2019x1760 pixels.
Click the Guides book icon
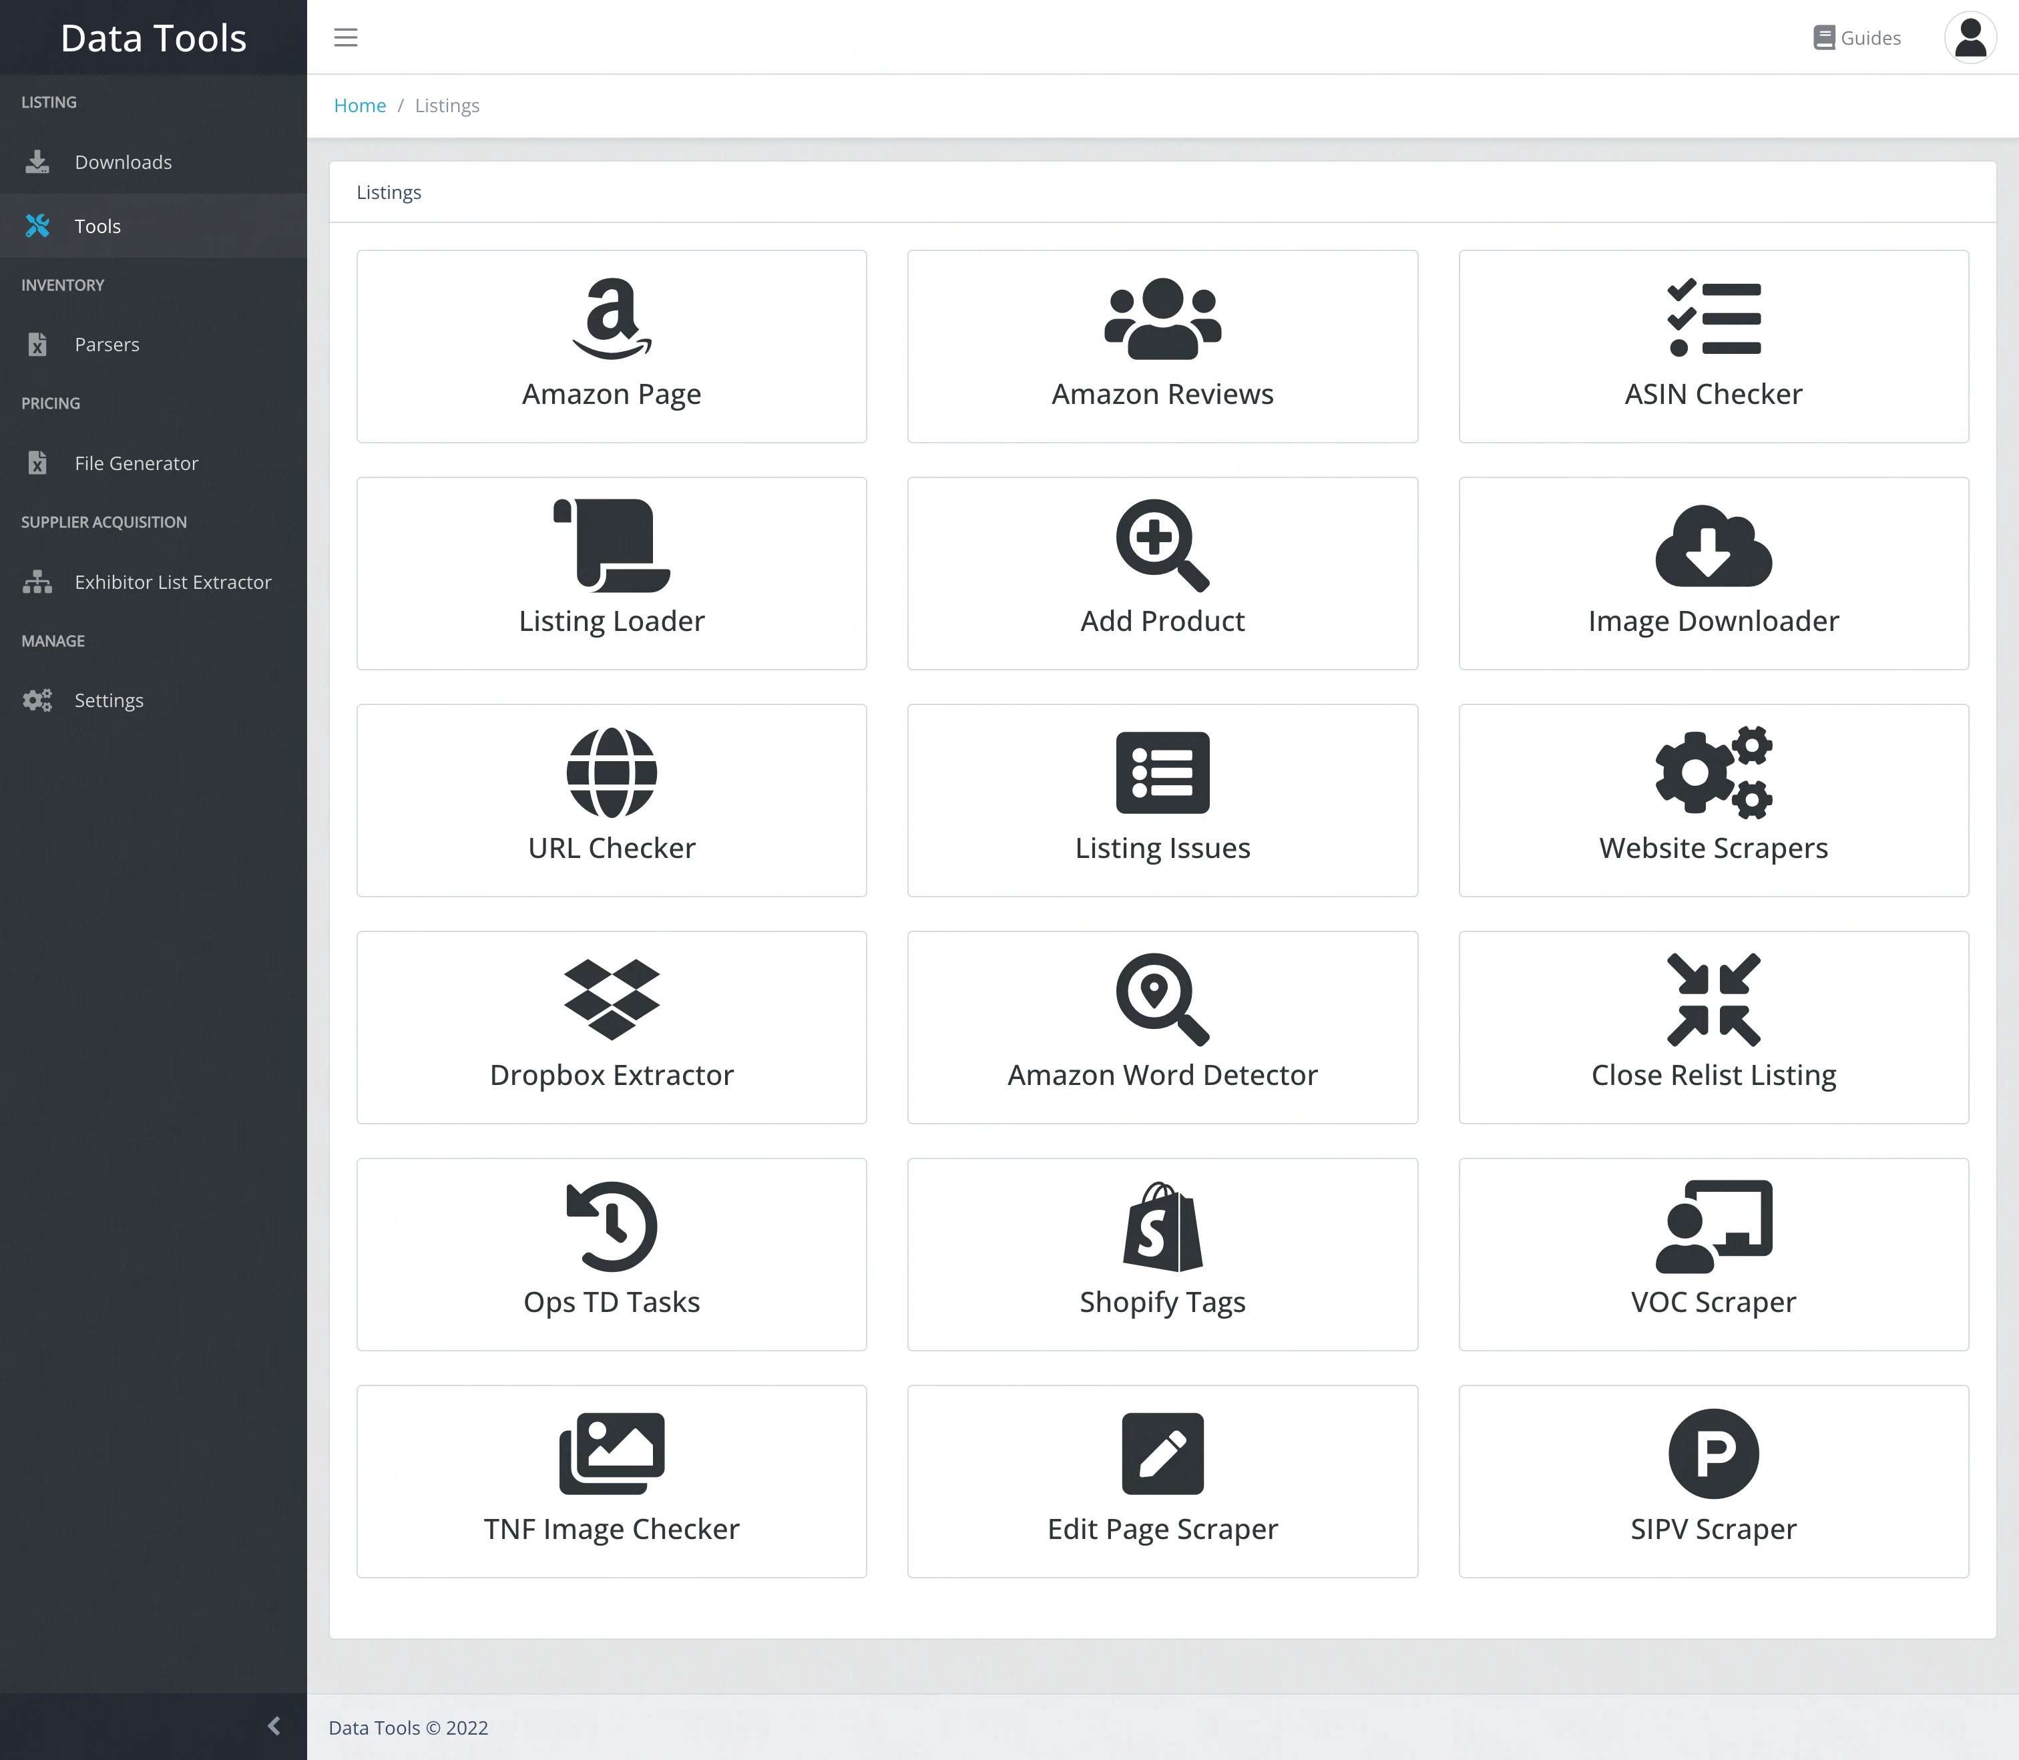[1823, 37]
